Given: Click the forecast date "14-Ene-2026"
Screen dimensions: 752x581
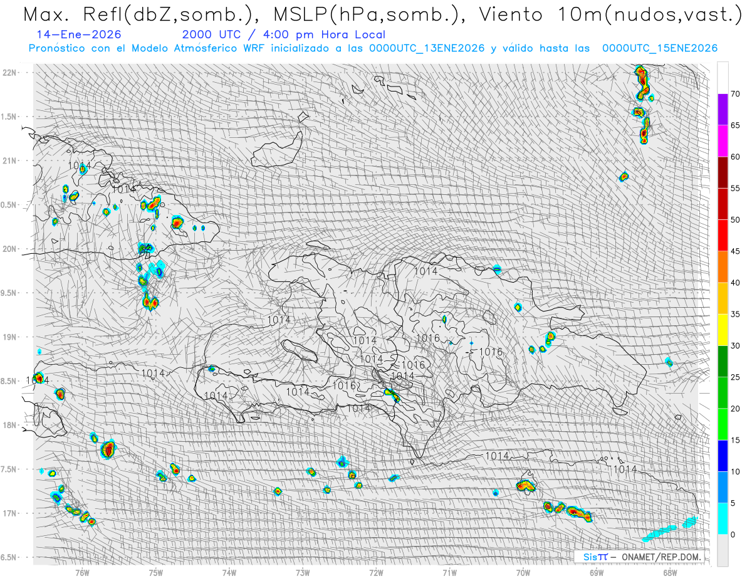Looking at the screenshot, I should (x=80, y=35).
